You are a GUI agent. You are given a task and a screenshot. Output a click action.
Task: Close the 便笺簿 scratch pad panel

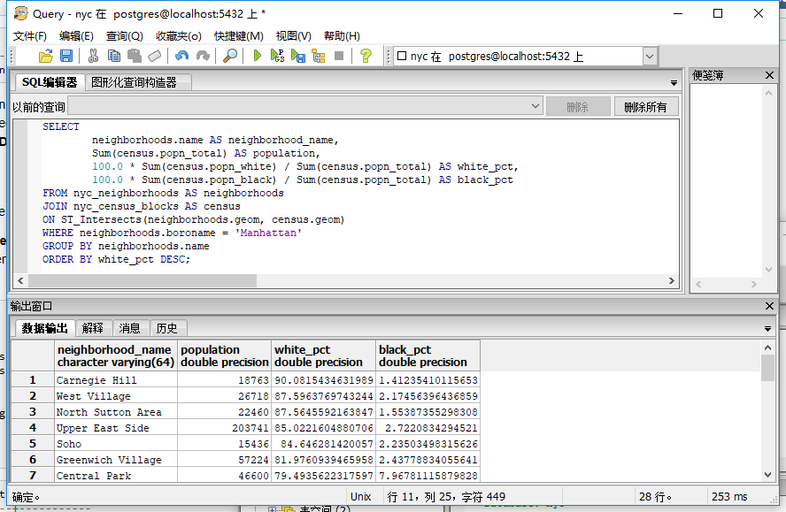pyautogui.click(x=769, y=75)
